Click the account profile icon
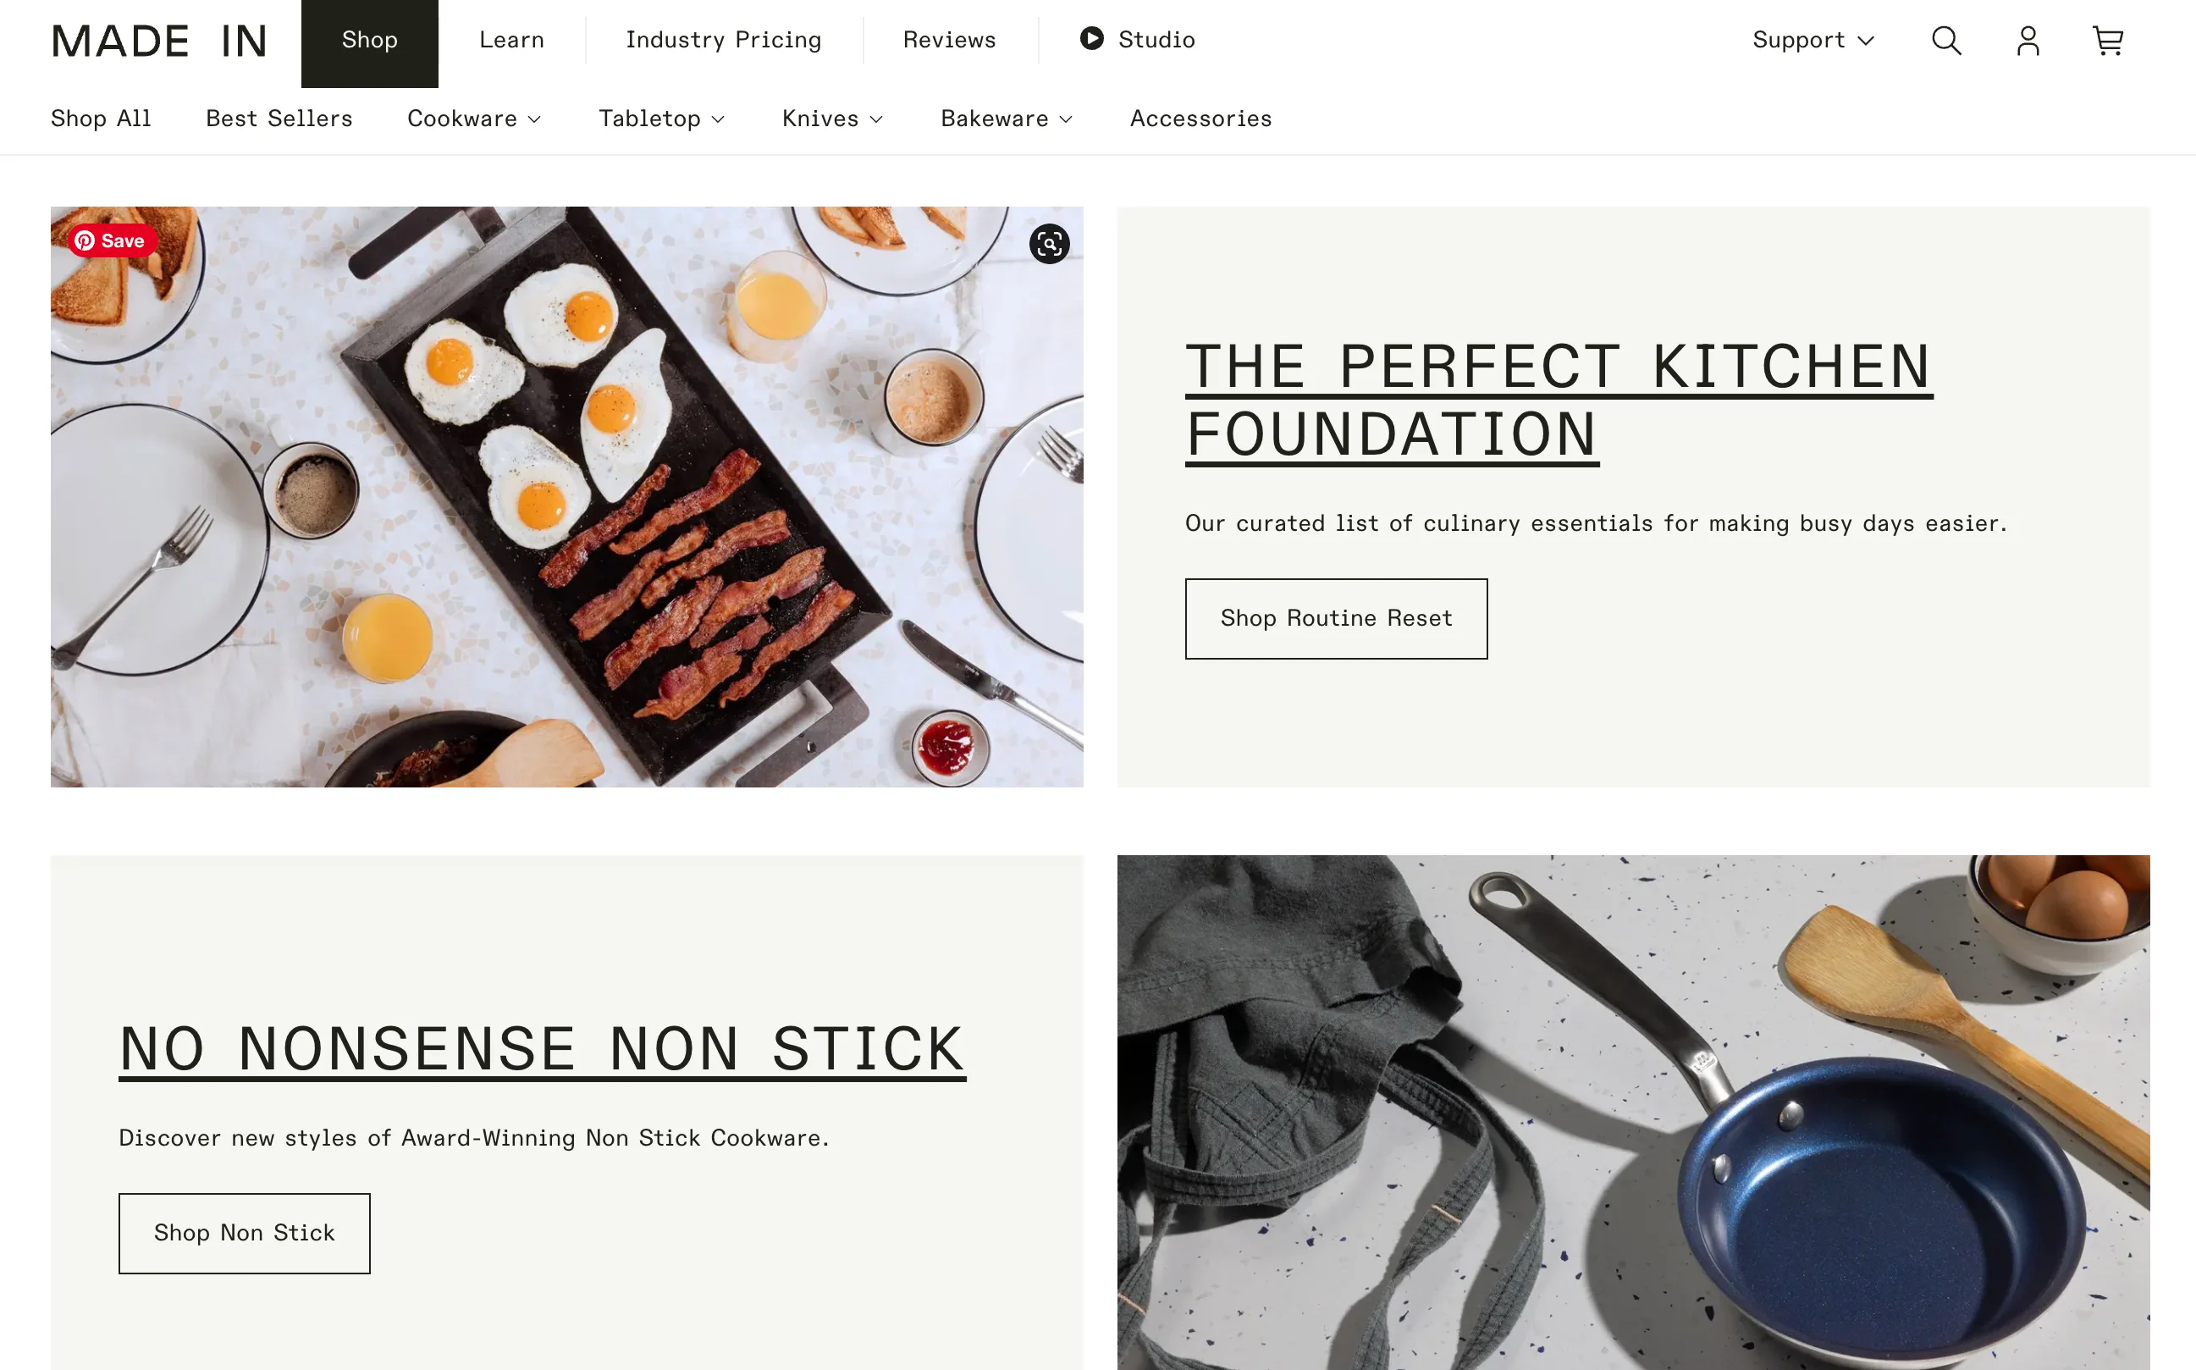2196x1370 pixels. 2028,40
